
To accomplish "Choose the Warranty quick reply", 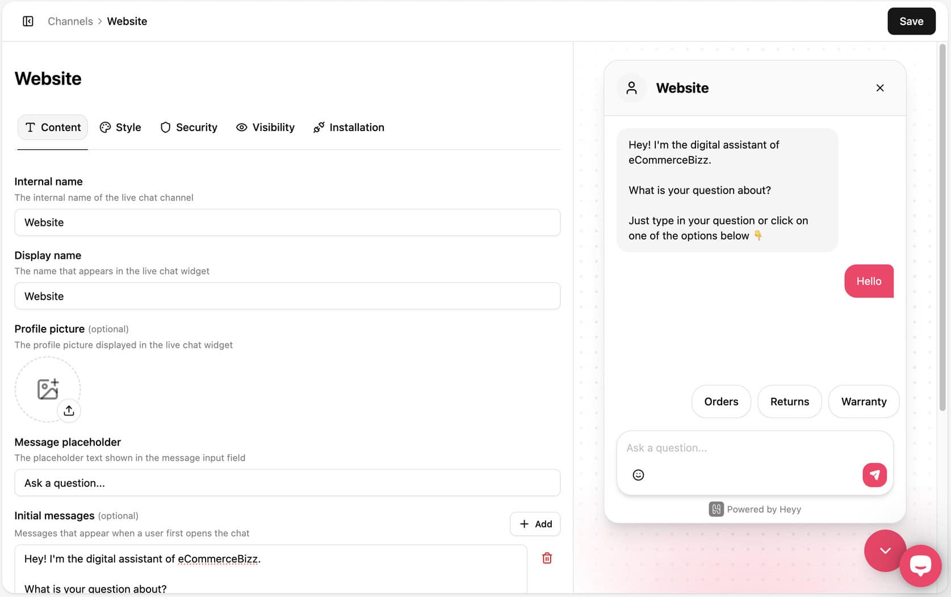I will (x=863, y=401).
